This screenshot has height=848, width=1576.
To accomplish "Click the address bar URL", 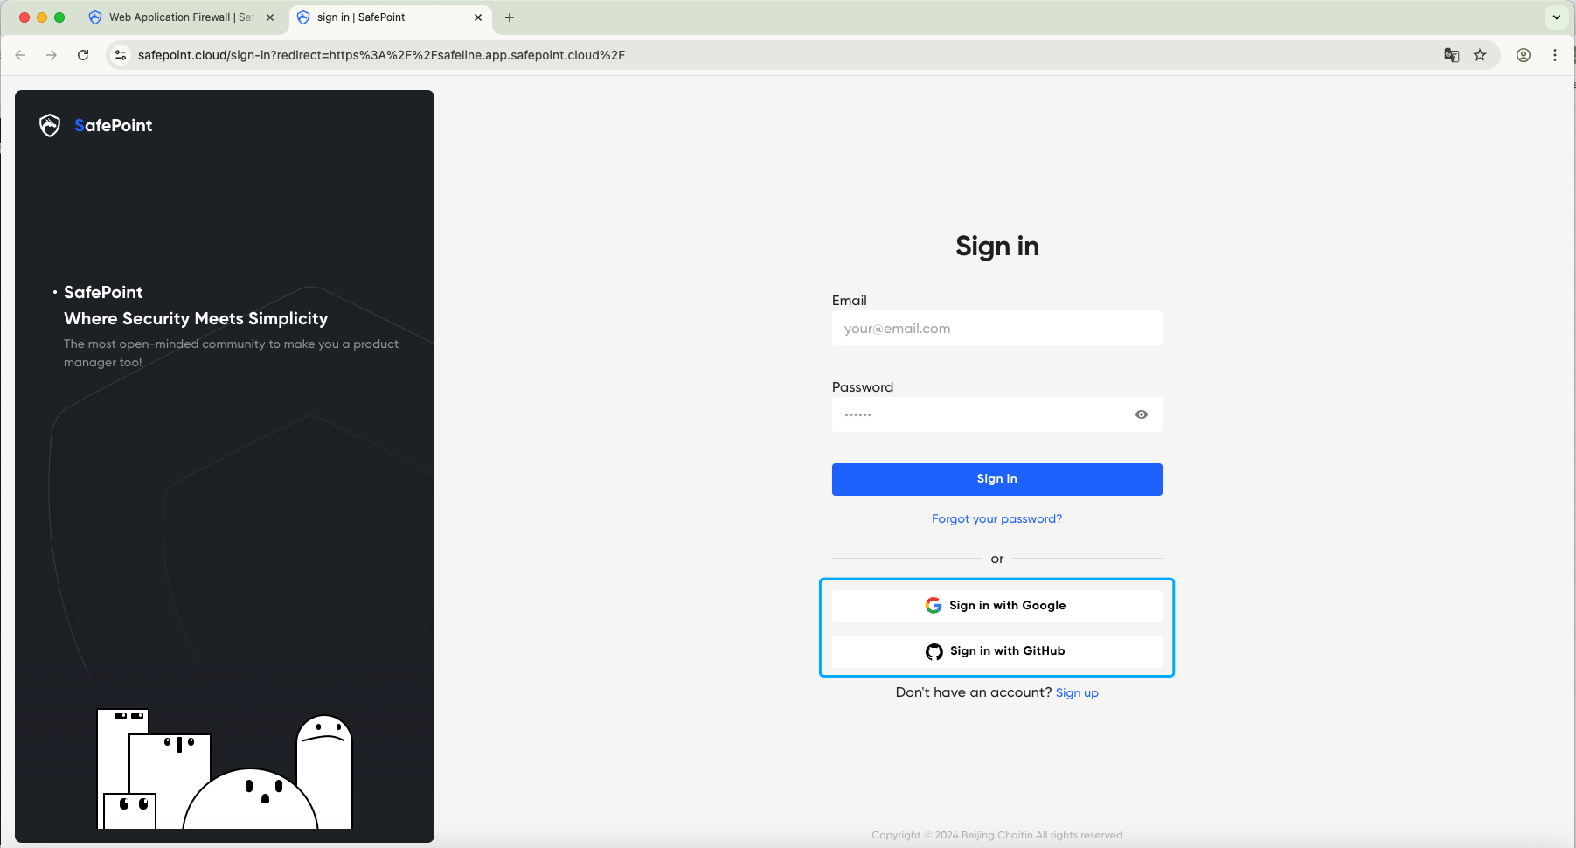I will (381, 55).
